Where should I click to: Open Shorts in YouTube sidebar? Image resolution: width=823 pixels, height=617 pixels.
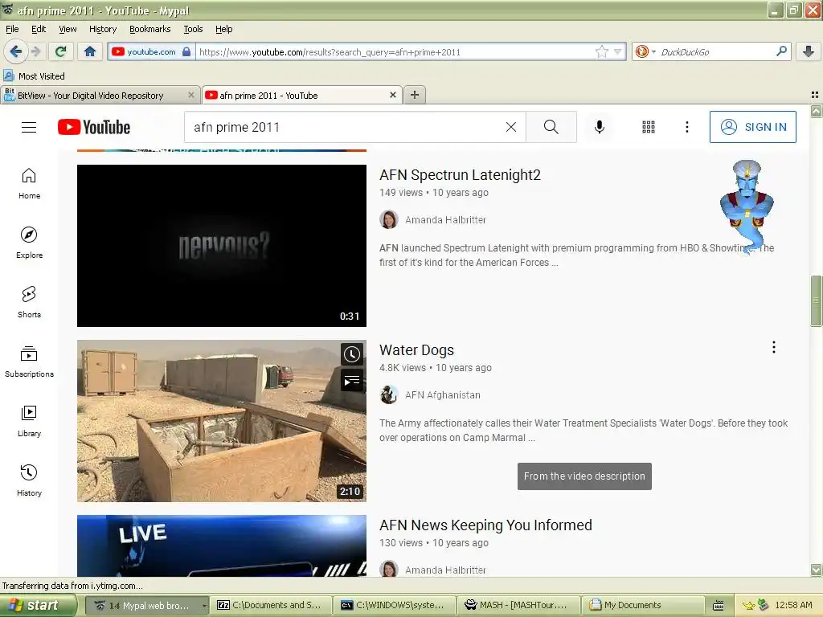(30, 302)
